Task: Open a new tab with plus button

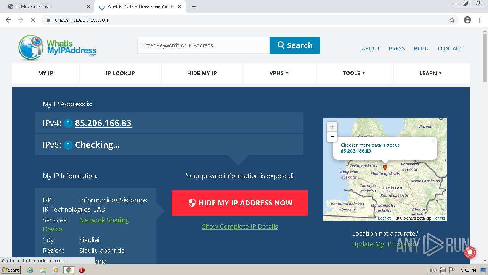Action: click(x=194, y=6)
